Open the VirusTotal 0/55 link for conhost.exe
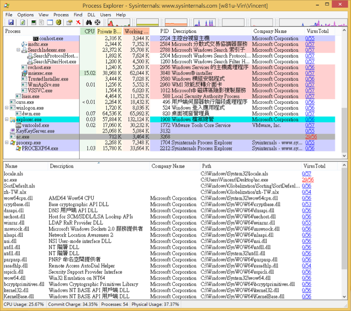The height and width of the screenshot is (311, 351). tap(310, 38)
